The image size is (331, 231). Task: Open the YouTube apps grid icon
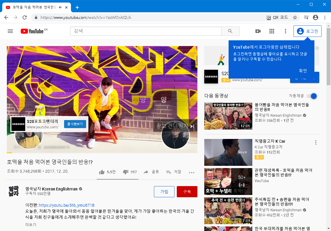click(x=272, y=31)
